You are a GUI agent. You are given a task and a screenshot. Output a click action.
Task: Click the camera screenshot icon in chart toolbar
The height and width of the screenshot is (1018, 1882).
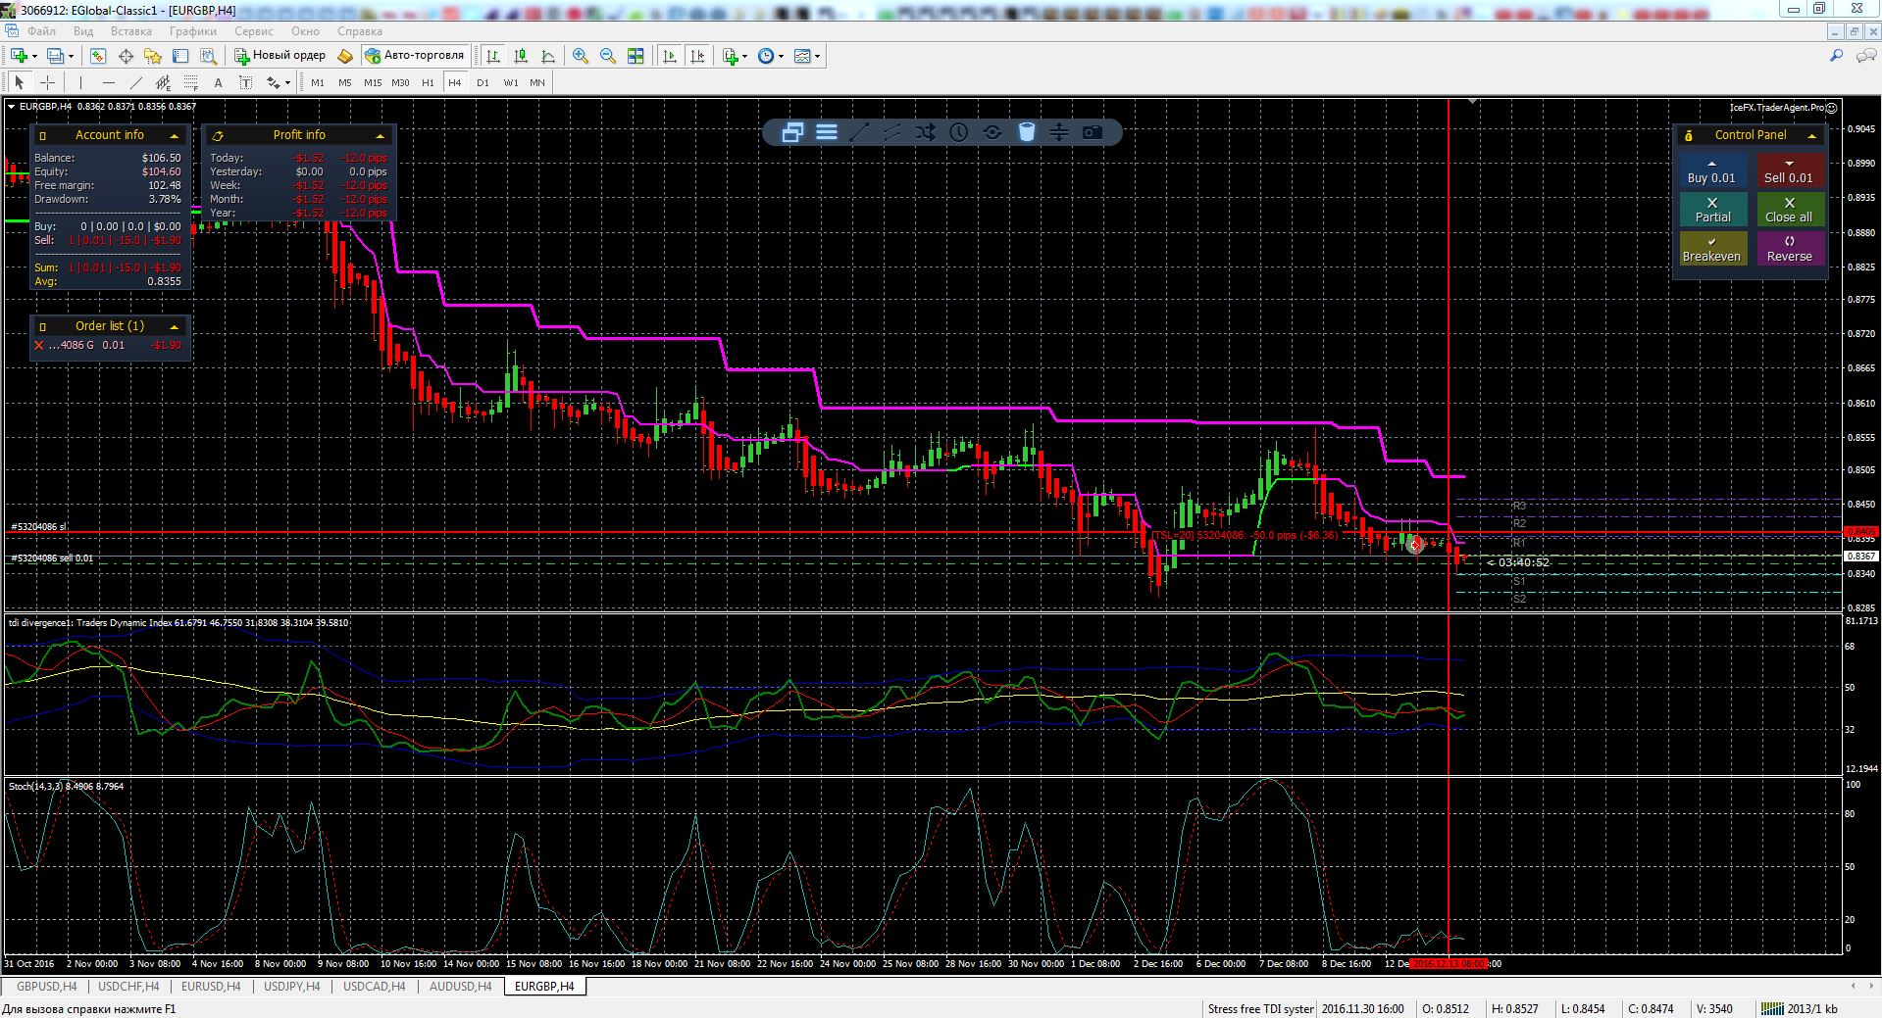pos(1093,131)
